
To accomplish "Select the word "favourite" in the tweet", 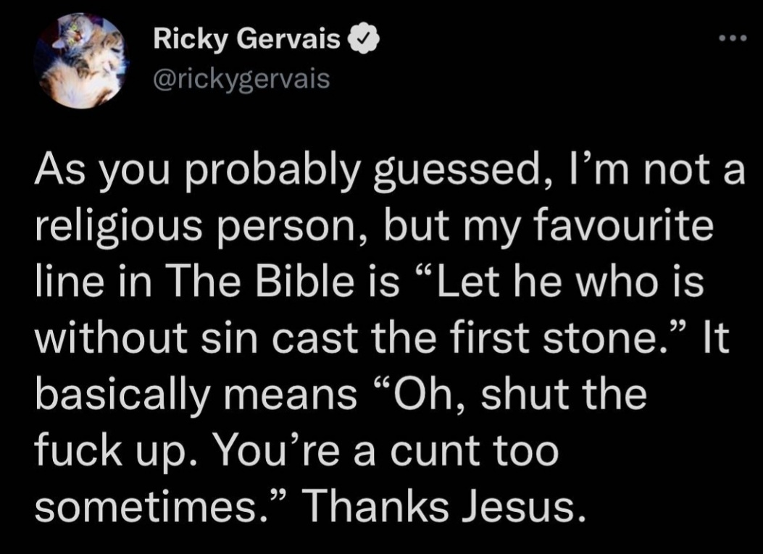I will click(x=623, y=227).
